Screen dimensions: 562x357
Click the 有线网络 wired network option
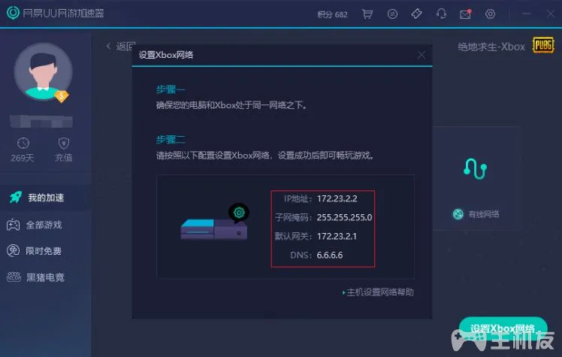(476, 214)
